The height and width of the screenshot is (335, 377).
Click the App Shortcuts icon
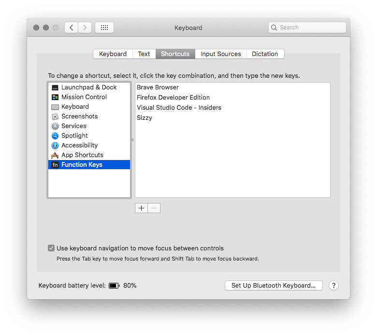(55, 155)
